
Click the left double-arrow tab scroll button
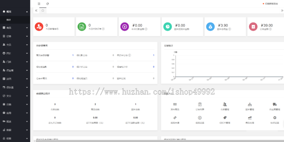(x=36, y=10)
